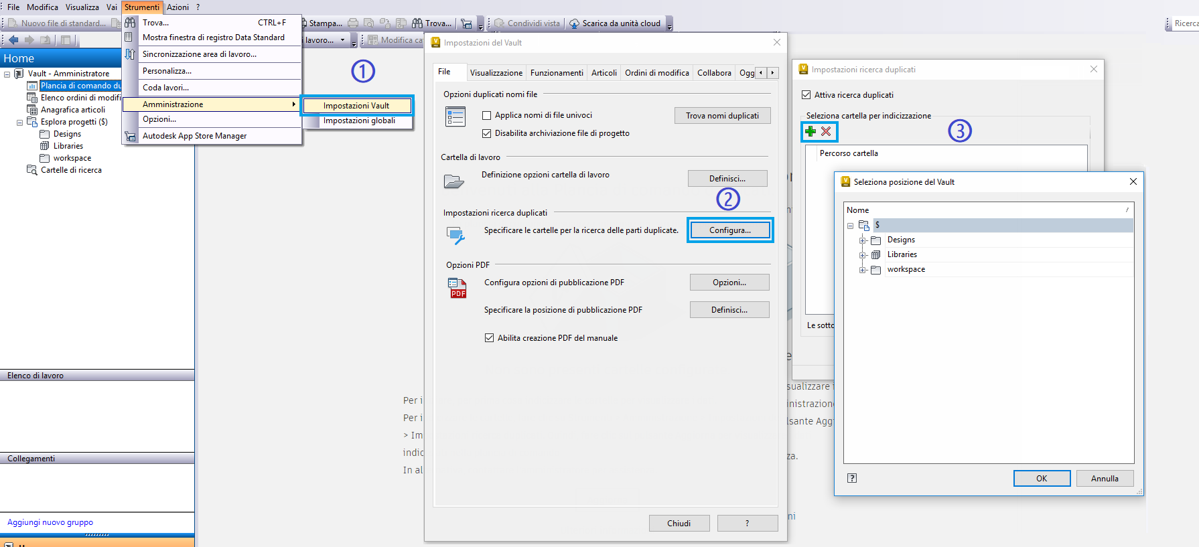Click the Sincronizzazione area di lavoro menu icon

click(130, 54)
